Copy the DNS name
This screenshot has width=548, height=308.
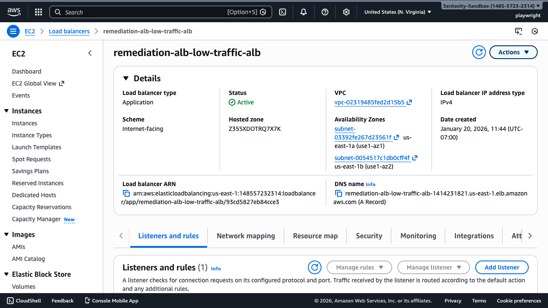coord(338,194)
